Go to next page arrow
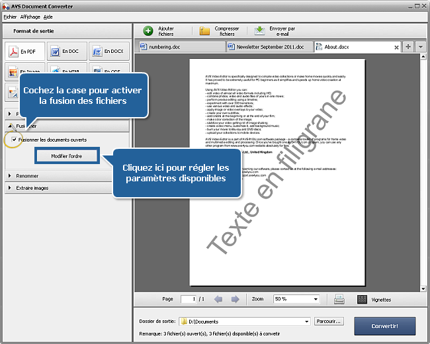The image size is (430, 344). pyautogui.click(x=235, y=299)
